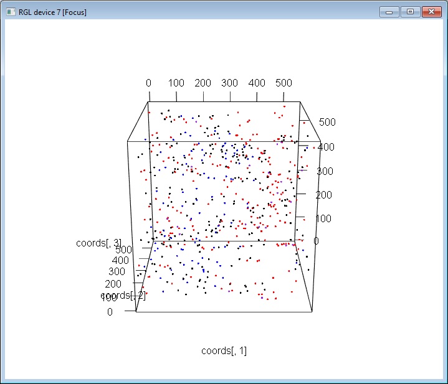Click the 500 tick label on right axis
448x384 pixels.
coord(327,122)
